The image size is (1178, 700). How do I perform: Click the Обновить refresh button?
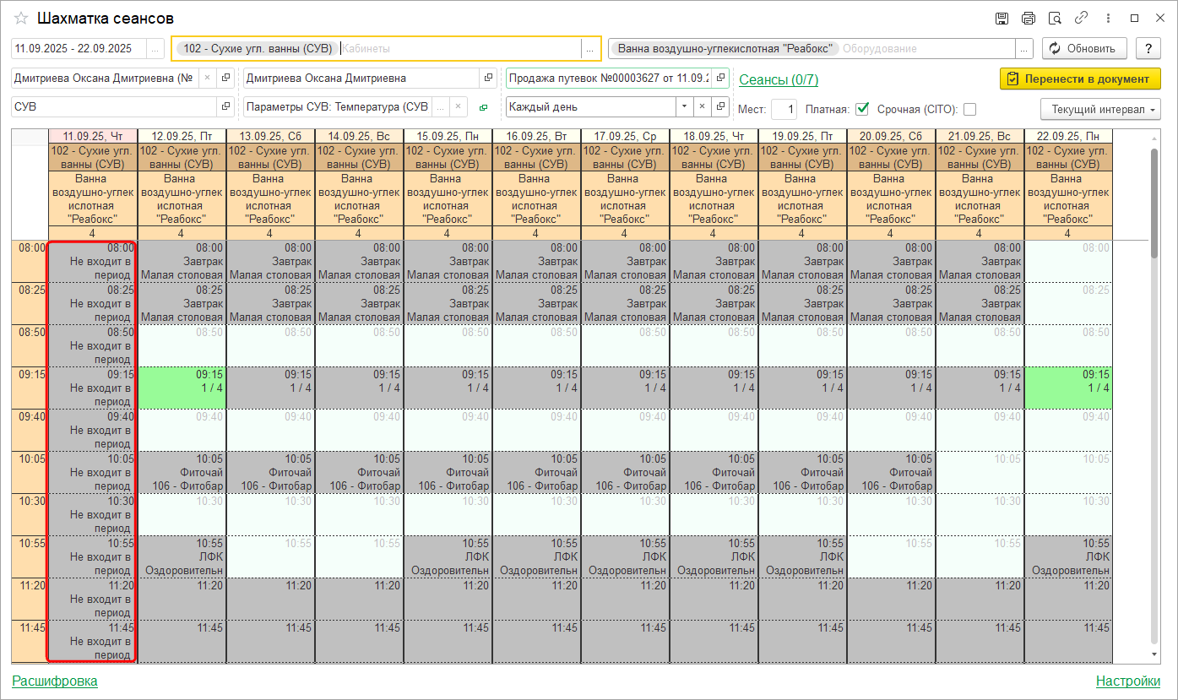(1084, 49)
